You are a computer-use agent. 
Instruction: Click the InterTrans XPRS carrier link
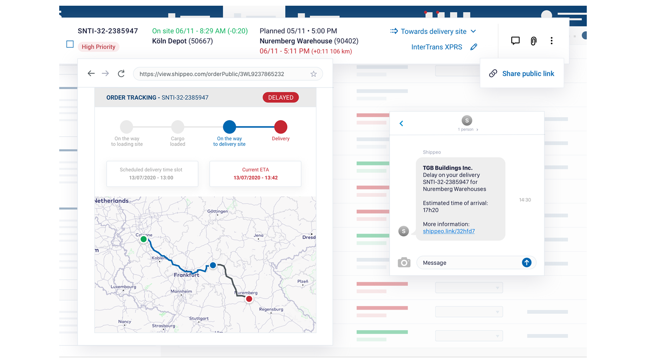(437, 47)
